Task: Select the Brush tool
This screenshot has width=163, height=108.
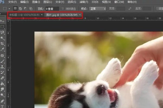Action: [x=2, y=61]
